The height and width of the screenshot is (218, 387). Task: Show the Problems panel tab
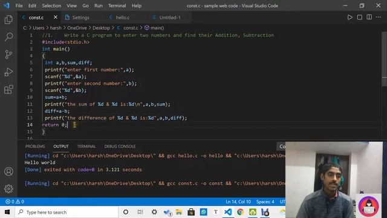[x=35, y=147]
